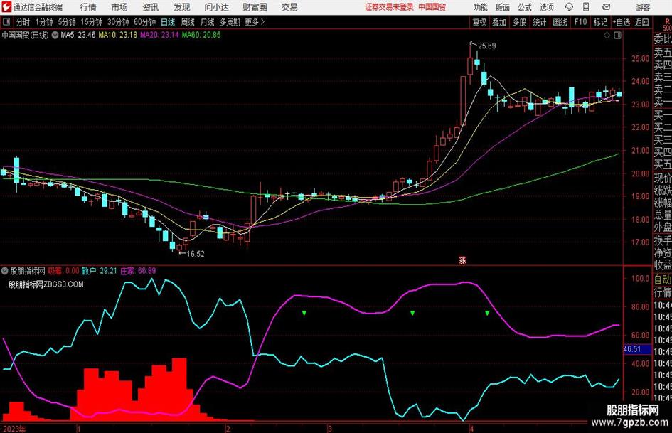This screenshot has height=433, width=672.
Task: Click the green triangle marker before month 3
Action: (x=304, y=314)
